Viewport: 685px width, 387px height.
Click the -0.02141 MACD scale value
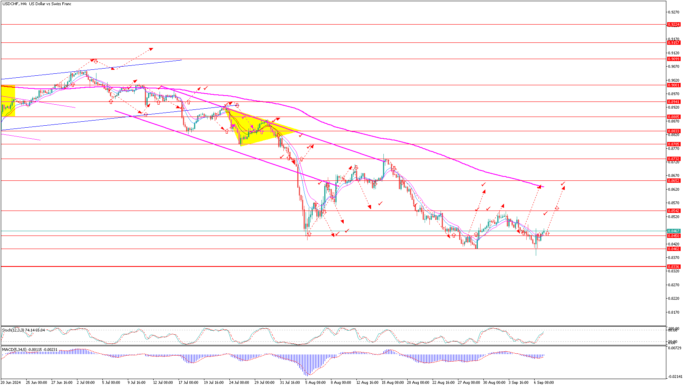(x=674, y=377)
